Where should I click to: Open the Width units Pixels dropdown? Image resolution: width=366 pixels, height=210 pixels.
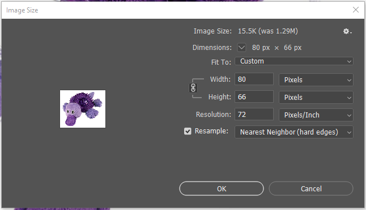click(x=316, y=80)
